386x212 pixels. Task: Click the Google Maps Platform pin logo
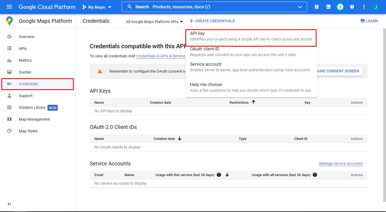point(10,21)
